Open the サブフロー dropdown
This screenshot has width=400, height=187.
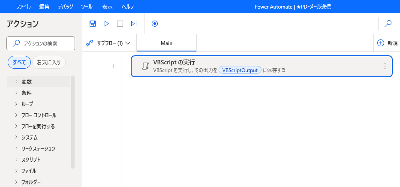(x=108, y=43)
